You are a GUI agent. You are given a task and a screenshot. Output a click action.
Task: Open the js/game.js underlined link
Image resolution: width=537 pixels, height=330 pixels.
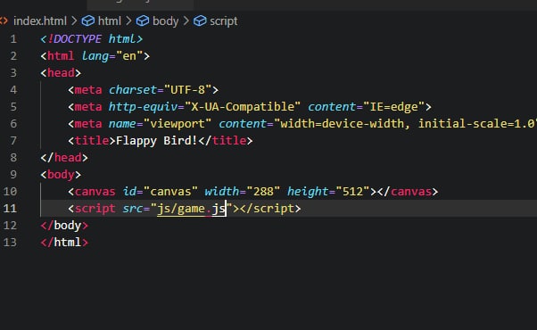pyautogui.click(x=191, y=209)
